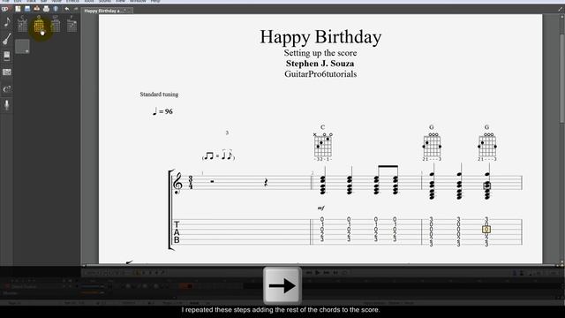Click the print icon

click(46, 9)
